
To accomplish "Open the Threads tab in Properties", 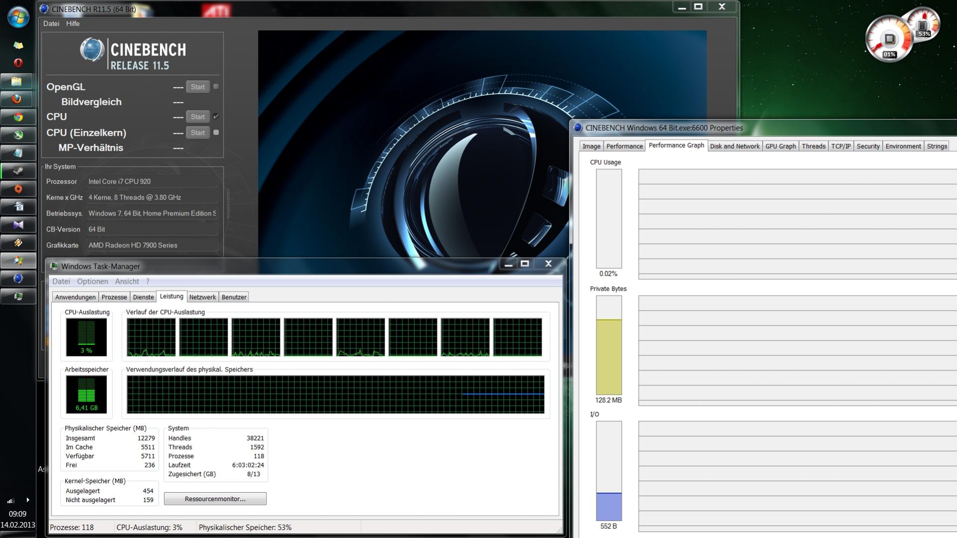I will click(813, 146).
